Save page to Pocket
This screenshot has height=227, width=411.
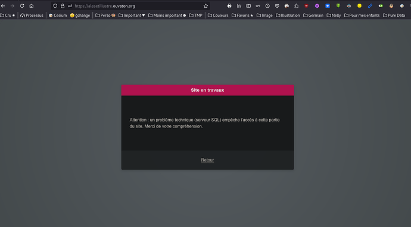point(277,6)
